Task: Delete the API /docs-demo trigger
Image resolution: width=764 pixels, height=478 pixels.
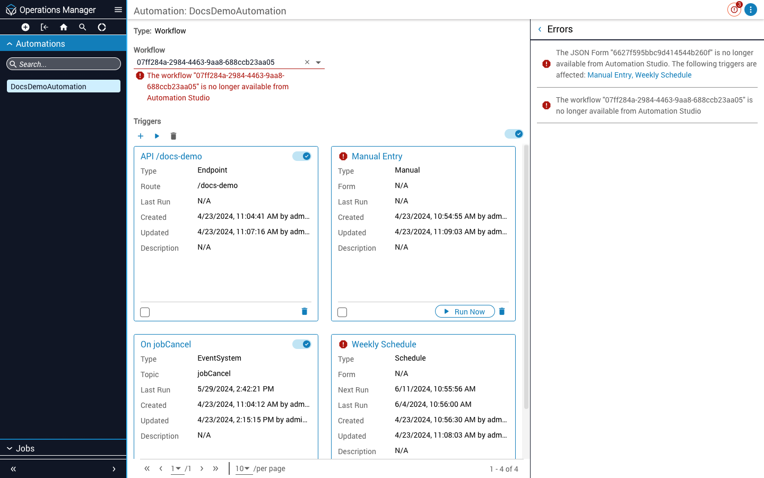Action: point(305,312)
